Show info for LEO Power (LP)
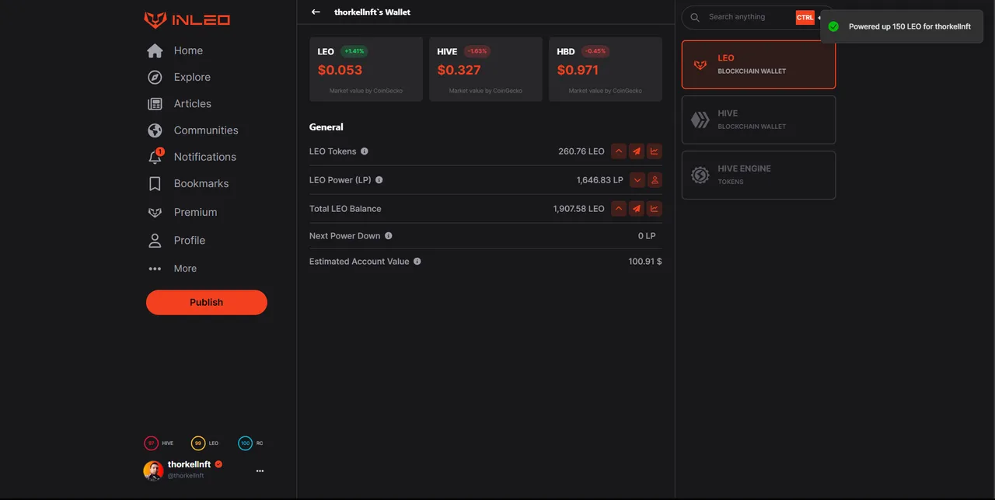 (x=379, y=179)
